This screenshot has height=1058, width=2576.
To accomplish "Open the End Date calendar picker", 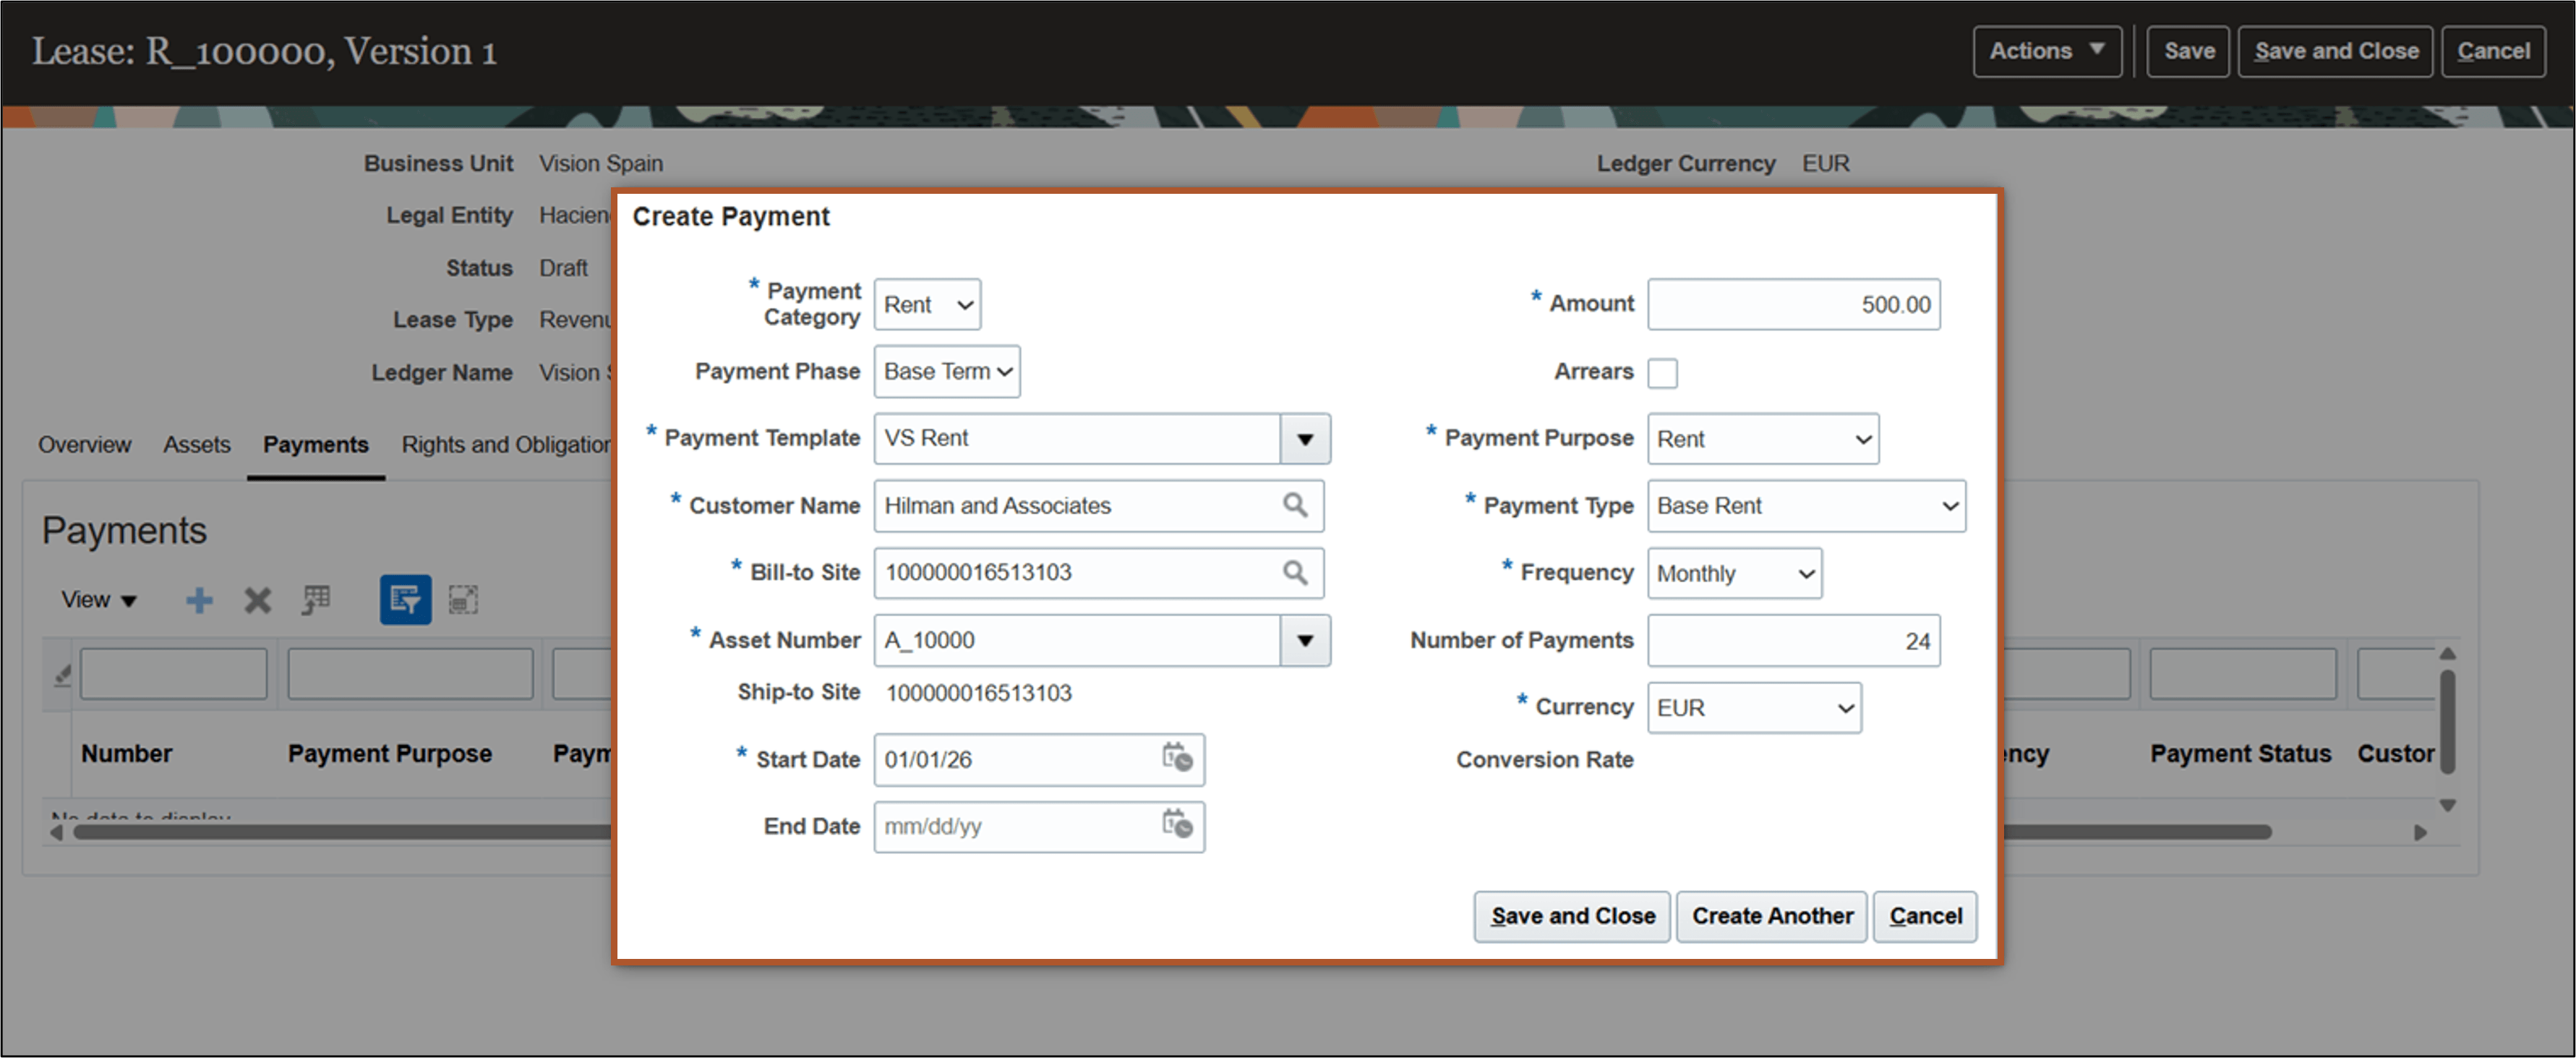I will 1177,827.
